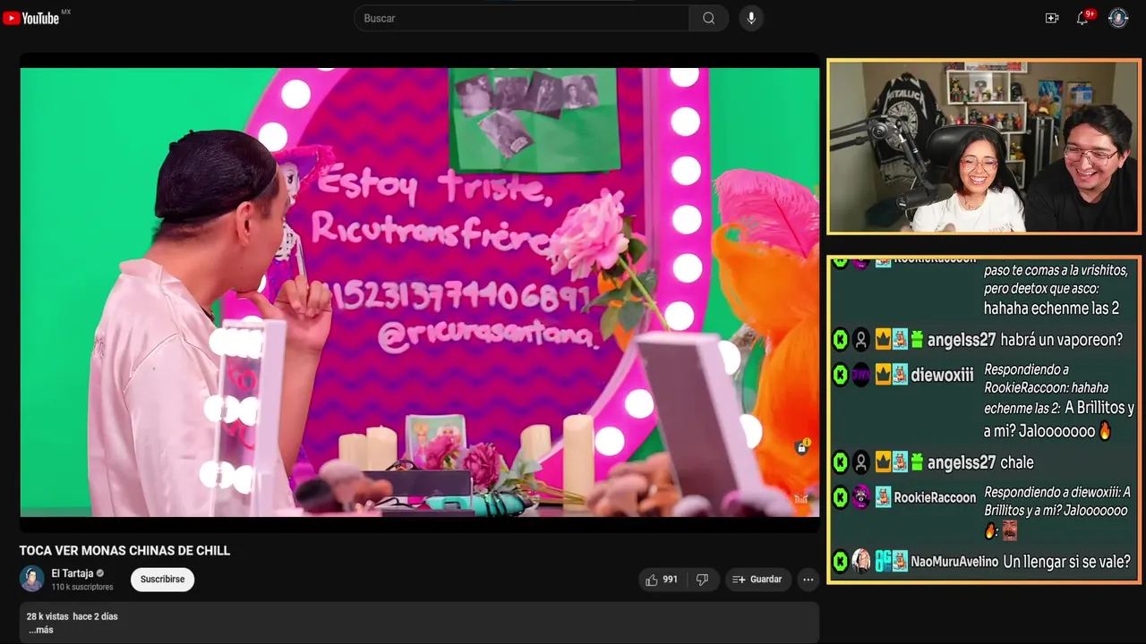This screenshot has height=644, width=1146.
Task: Open the El Tartaja channel name link
Action: pos(73,573)
